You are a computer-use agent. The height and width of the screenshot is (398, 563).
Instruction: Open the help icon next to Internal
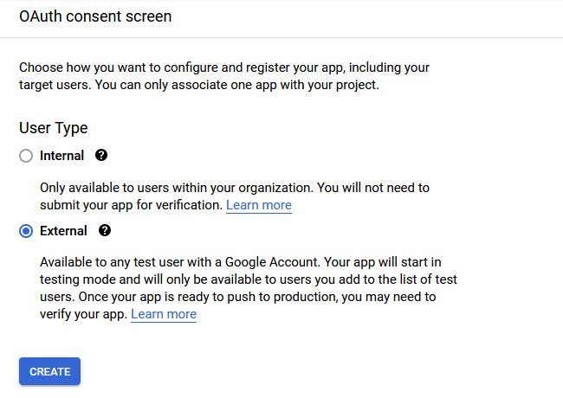(101, 155)
